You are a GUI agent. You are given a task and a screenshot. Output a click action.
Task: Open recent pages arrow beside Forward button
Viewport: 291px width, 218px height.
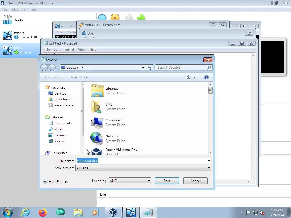[x=57, y=68]
